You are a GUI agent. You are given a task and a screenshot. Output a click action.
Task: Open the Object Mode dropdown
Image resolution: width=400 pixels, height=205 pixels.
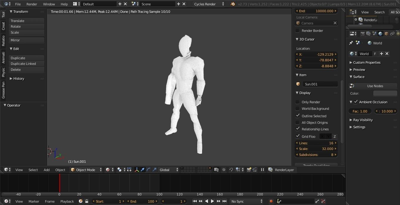point(86,170)
